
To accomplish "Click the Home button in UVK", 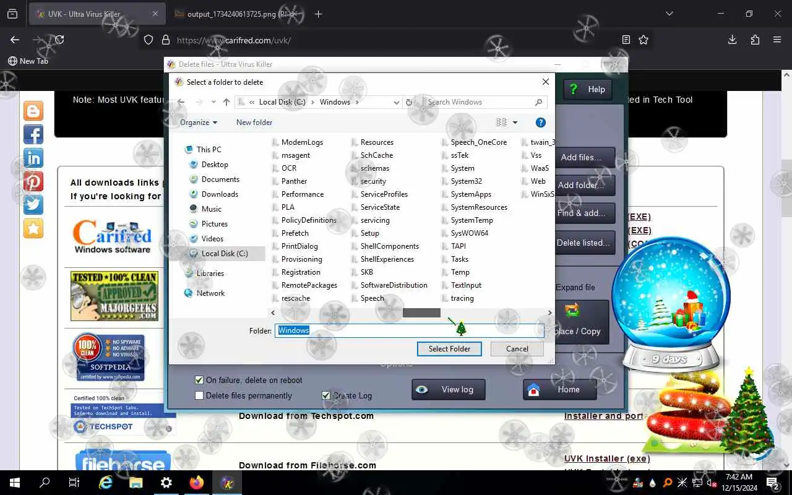I will pyautogui.click(x=560, y=389).
